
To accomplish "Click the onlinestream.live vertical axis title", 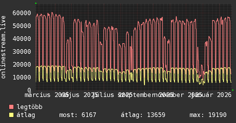I will (x=3, y=47).
